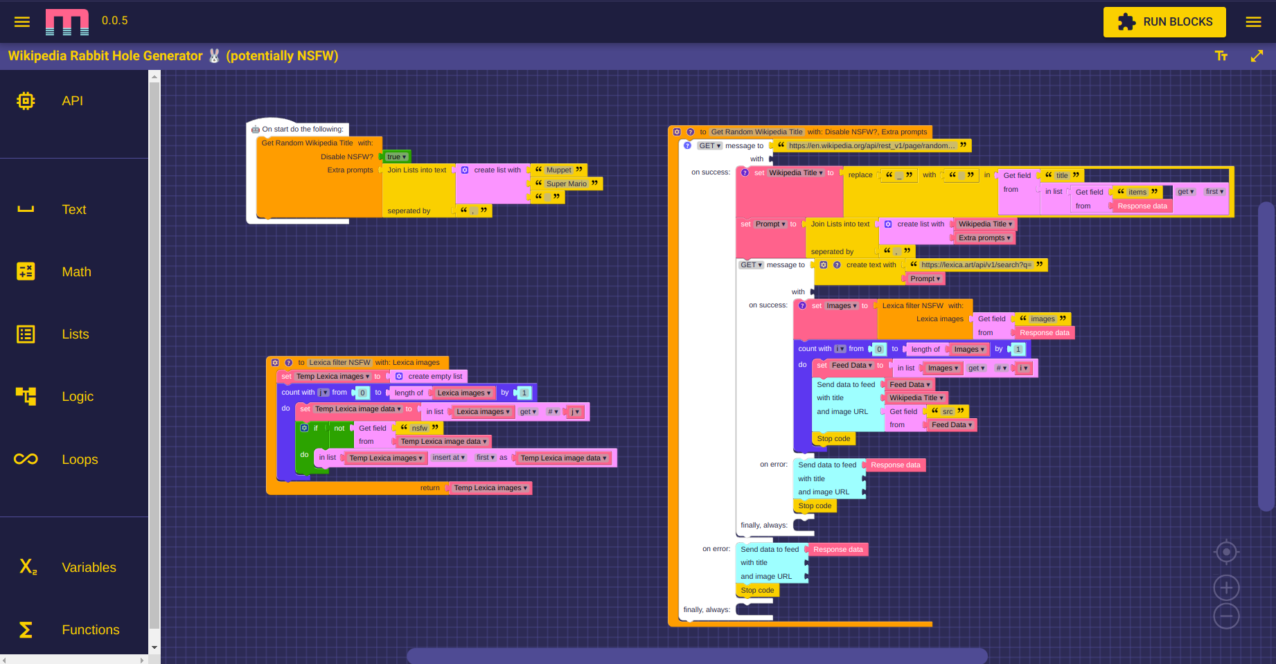This screenshot has width=1276, height=664.
Task: Click Response data in outer on error
Action: (x=838, y=550)
